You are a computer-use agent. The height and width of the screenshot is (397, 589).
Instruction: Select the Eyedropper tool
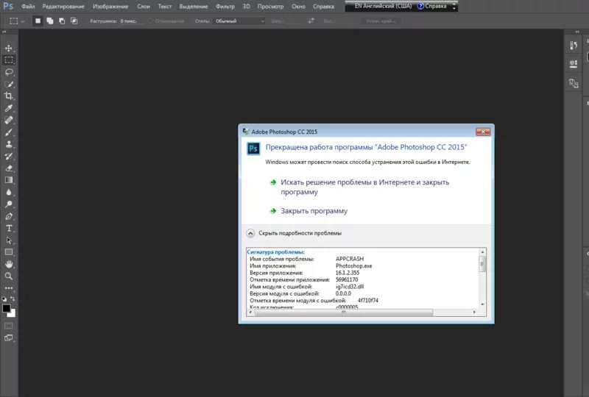click(x=9, y=108)
